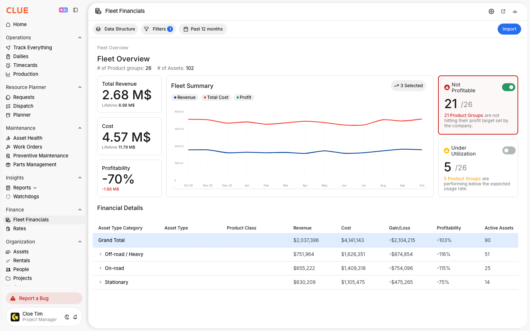Toggle the Revenue series in legend

(x=185, y=97)
